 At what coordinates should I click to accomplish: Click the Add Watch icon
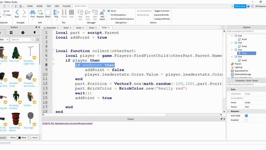click(102, 12)
